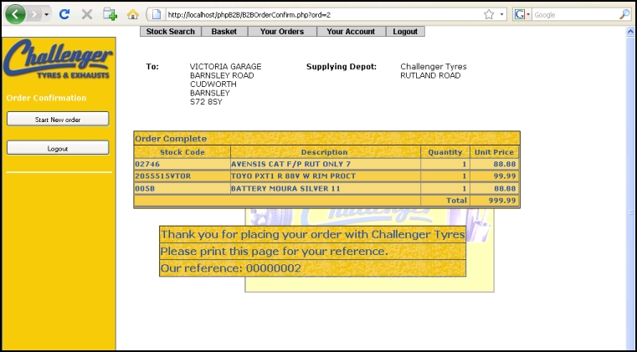Click the Quantity column header
Viewport: 637px width, 352px height.
tap(444, 152)
